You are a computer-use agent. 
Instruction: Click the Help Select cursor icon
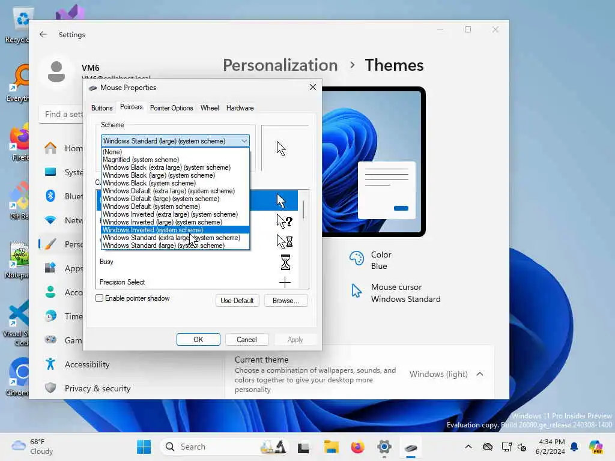285,221
